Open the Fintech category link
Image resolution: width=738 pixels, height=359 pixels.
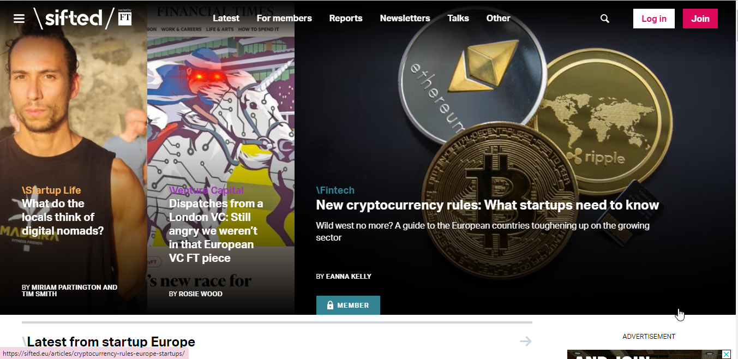pyautogui.click(x=335, y=190)
